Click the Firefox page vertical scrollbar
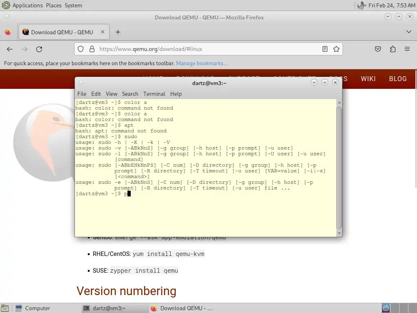This screenshot has width=417, height=313. (x=415, y=129)
